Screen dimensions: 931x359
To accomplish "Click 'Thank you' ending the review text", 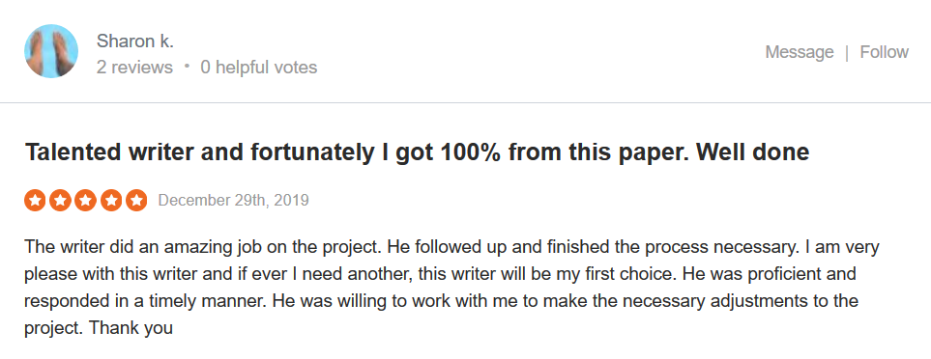I will click(x=131, y=327).
